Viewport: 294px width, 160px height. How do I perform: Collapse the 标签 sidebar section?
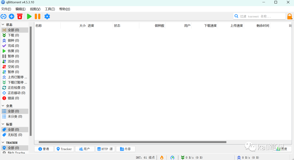pyautogui.click(x=3, y=124)
